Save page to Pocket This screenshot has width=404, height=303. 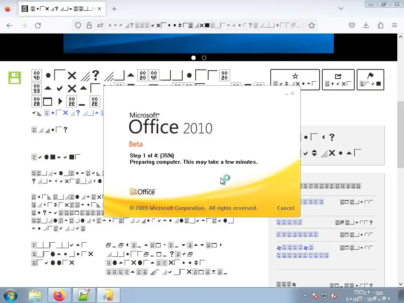352,25
